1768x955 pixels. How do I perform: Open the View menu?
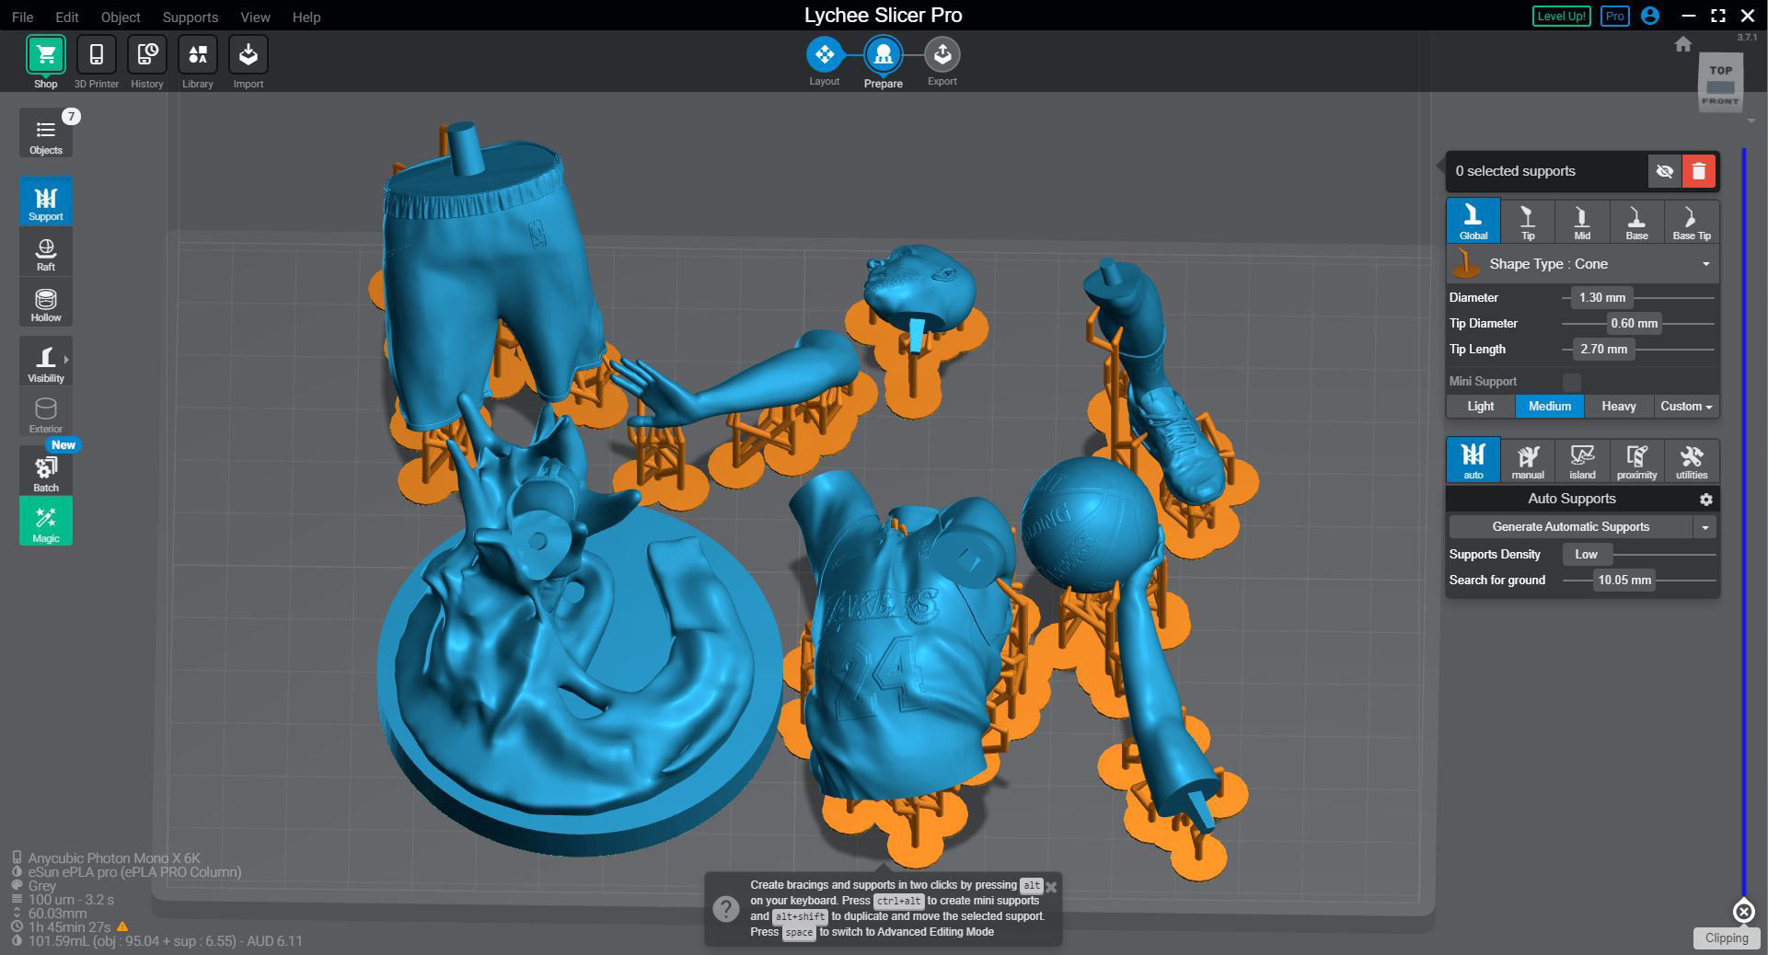click(x=255, y=17)
